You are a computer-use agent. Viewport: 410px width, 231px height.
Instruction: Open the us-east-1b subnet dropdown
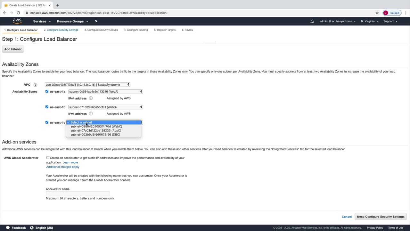click(105, 107)
